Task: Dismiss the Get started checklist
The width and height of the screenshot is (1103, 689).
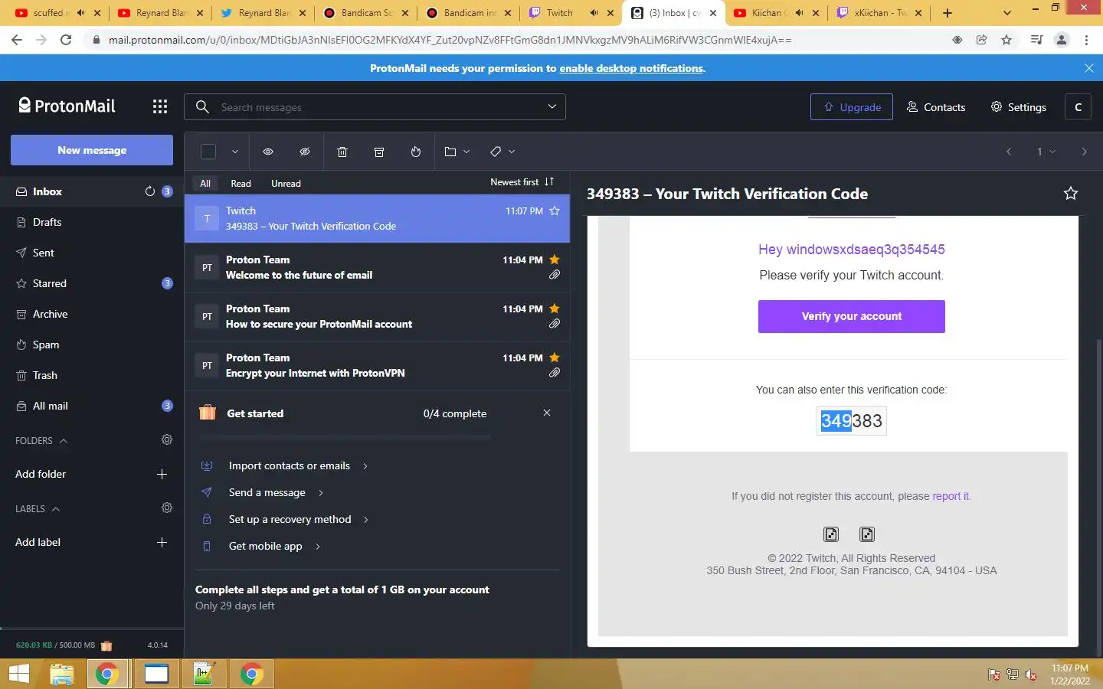Action: pos(547,413)
